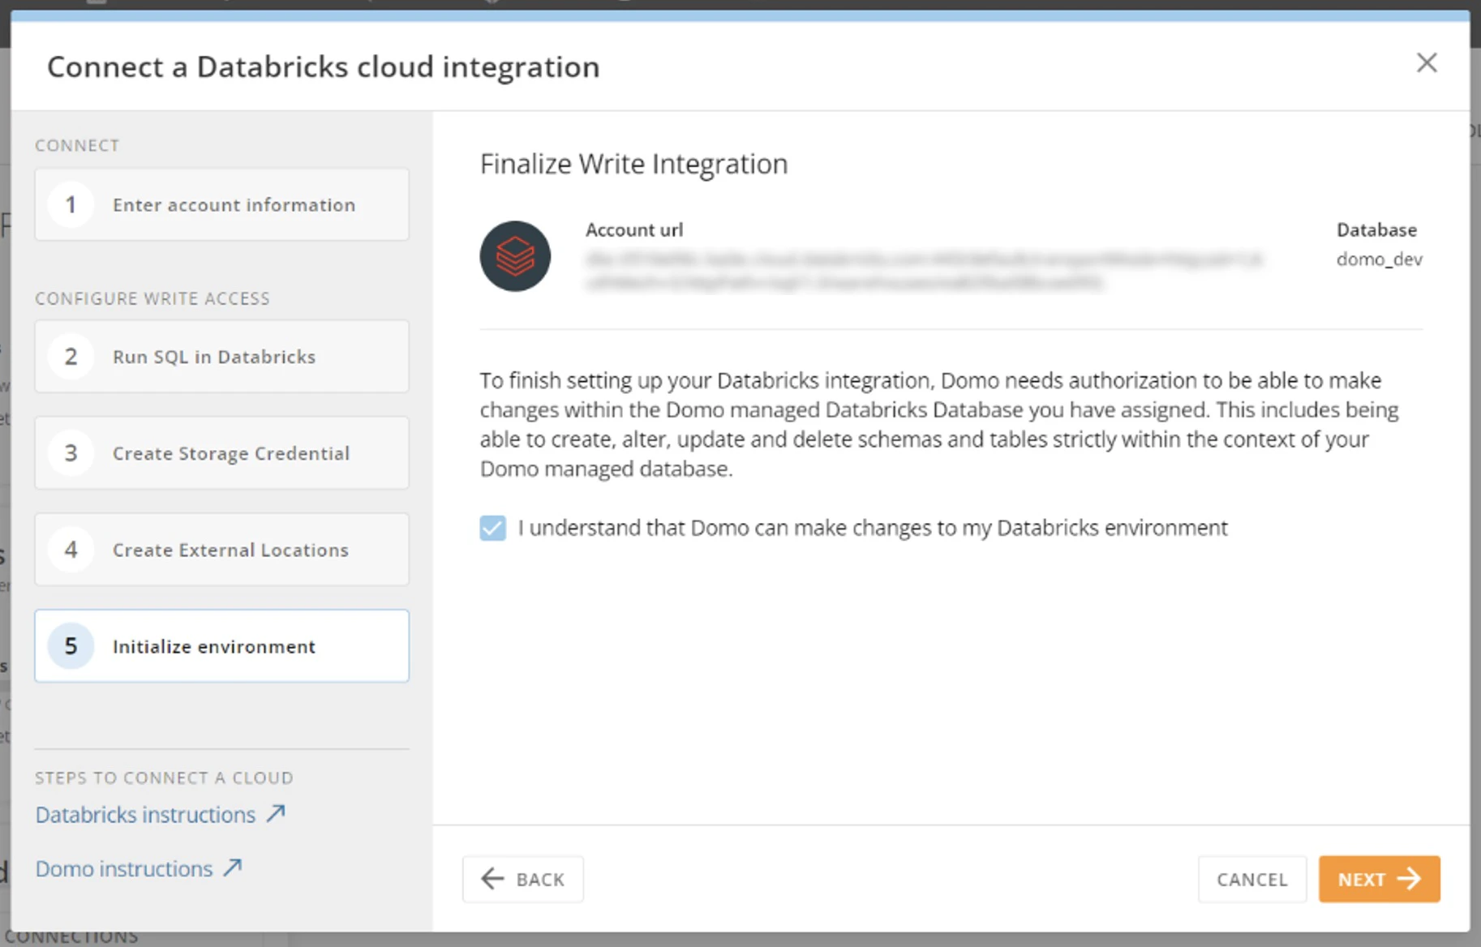Click the step 5 number circle
The height and width of the screenshot is (947, 1481).
[x=71, y=646]
